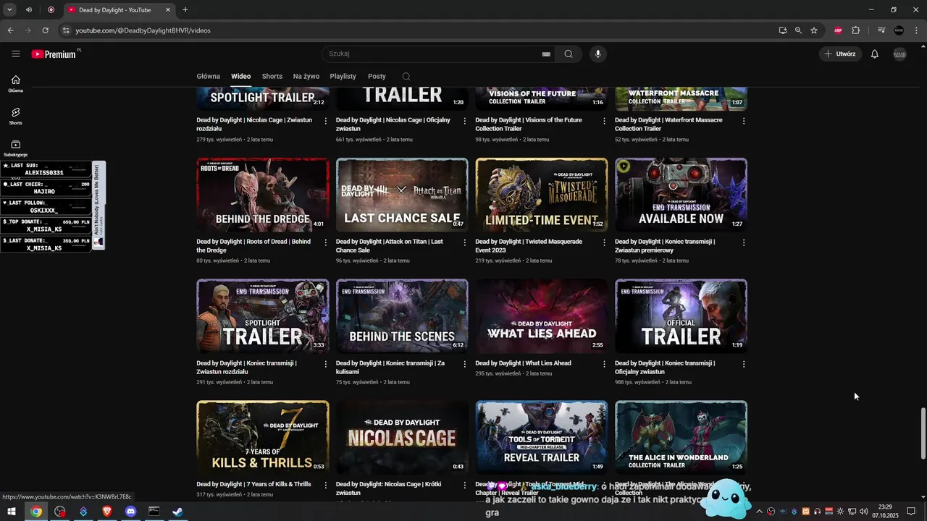Select the Wideo channel tab

pos(241,76)
